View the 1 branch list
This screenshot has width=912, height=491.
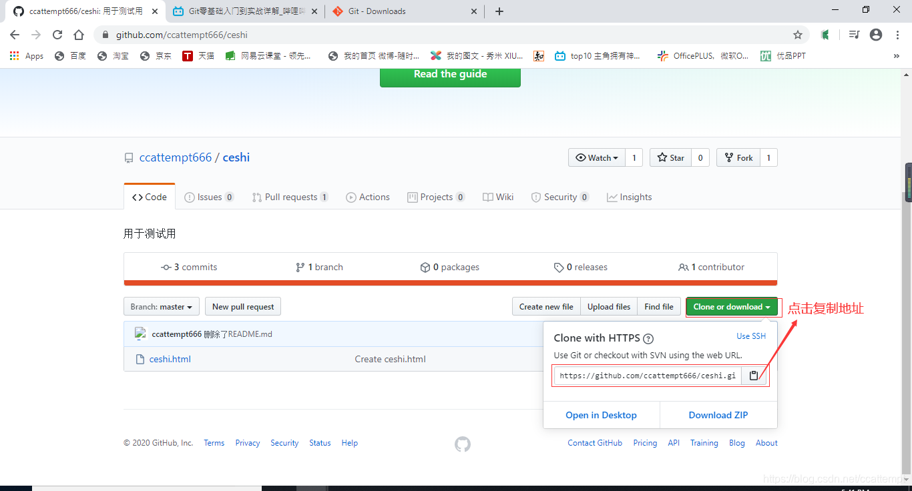point(319,267)
